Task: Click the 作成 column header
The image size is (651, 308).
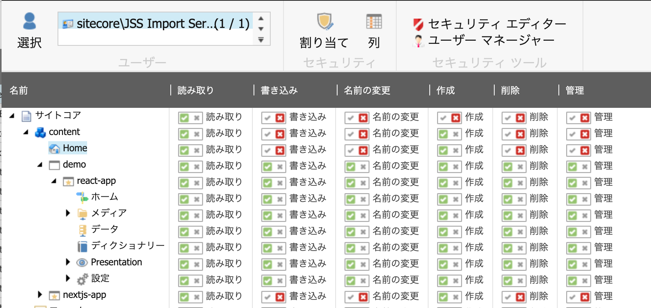Action: coord(446,90)
